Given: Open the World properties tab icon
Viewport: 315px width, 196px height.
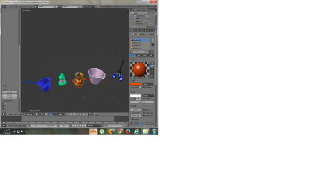Looking at the screenshot, I should point(143,30).
